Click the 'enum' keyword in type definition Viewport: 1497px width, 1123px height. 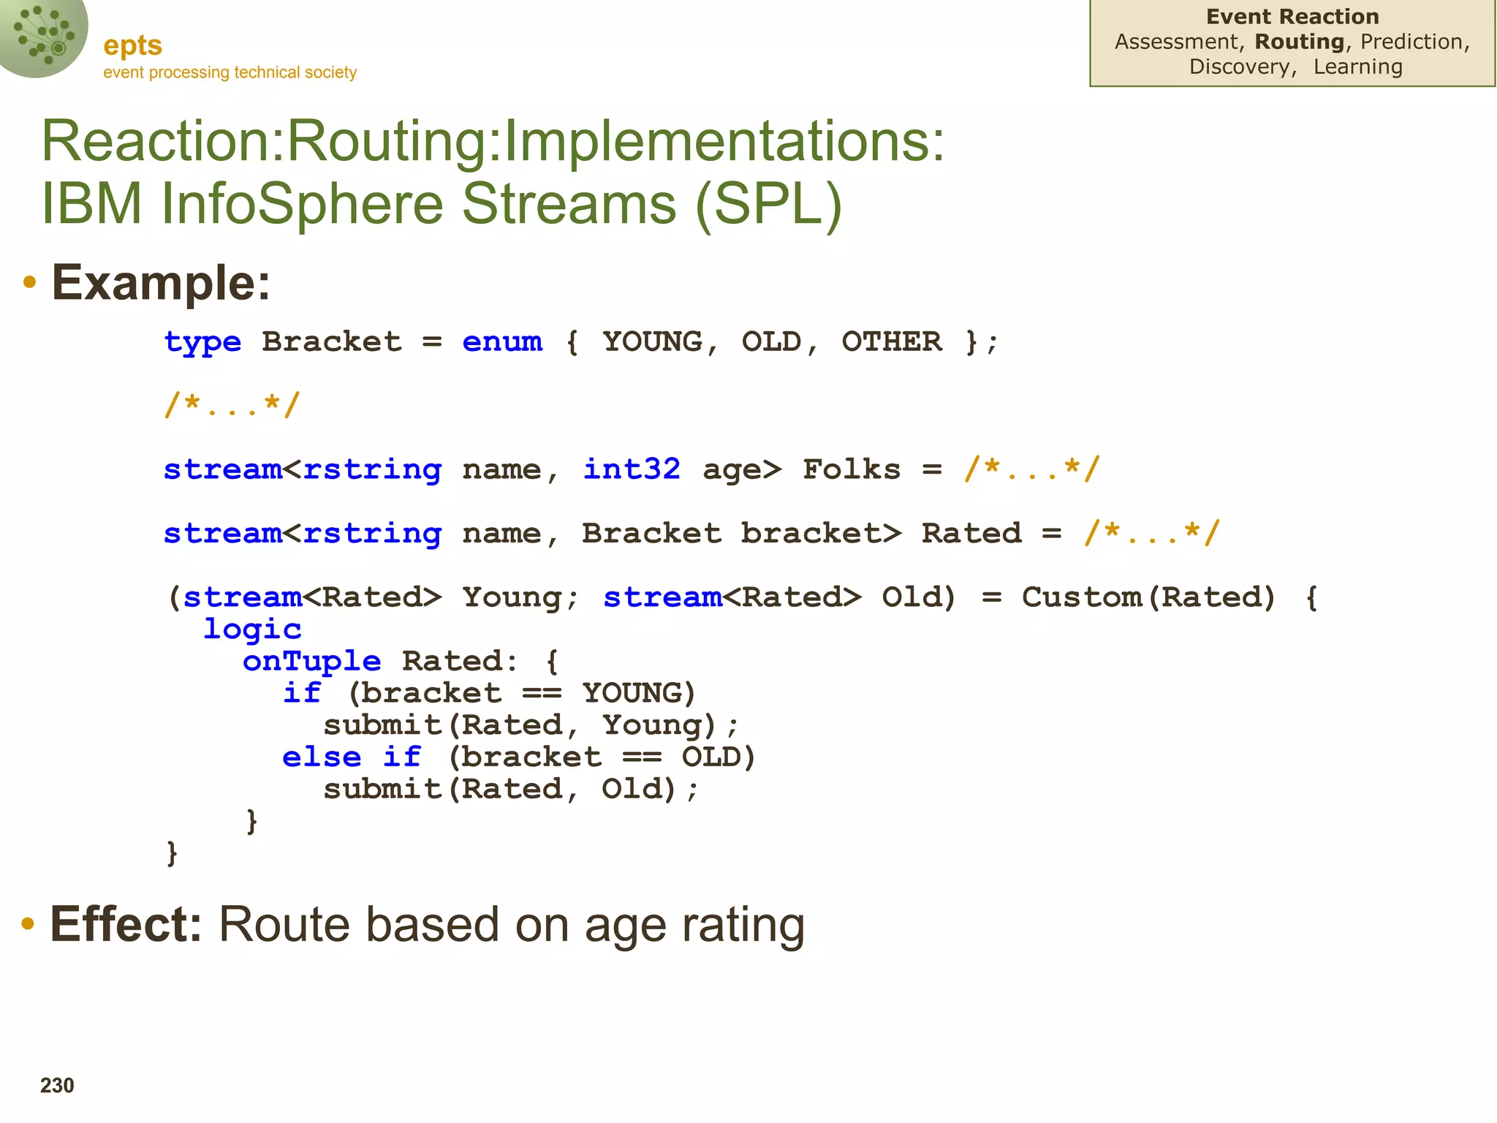502,341
